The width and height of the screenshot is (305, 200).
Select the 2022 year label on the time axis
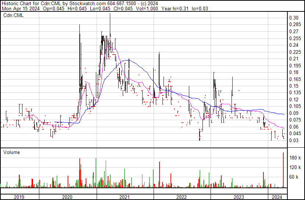point(182,197)
